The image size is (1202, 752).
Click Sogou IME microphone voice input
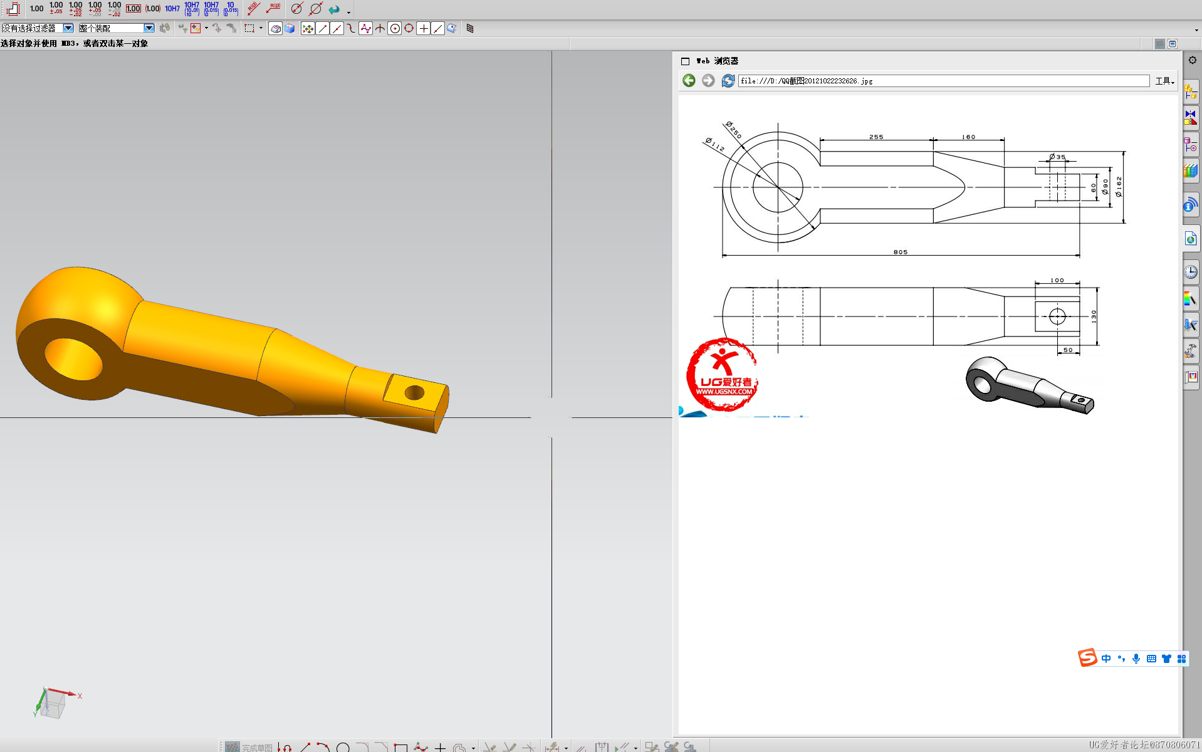(1136, 659)
